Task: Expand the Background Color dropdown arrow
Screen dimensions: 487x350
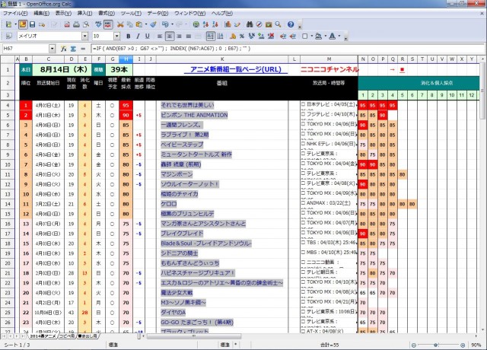Action: [325, 37]
